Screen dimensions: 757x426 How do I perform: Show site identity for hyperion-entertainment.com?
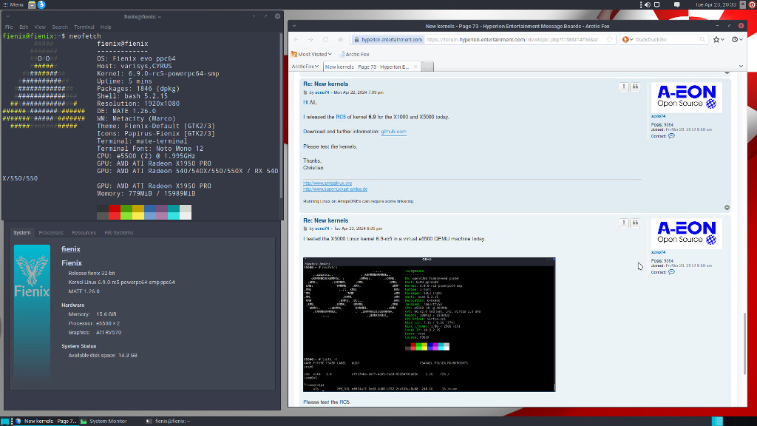[387, 40]
